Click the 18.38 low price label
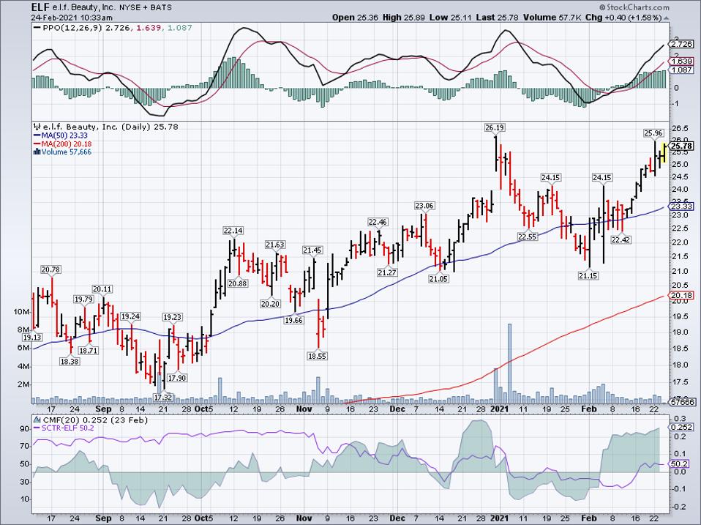This screenshot has width=701, height=525. 70,361
